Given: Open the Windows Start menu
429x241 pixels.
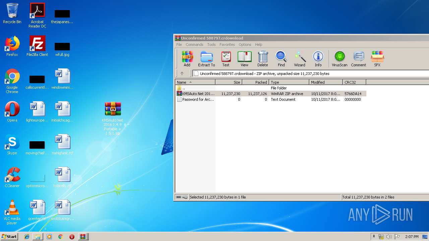Looking at the screenshot, I should [x=9, y=237].
